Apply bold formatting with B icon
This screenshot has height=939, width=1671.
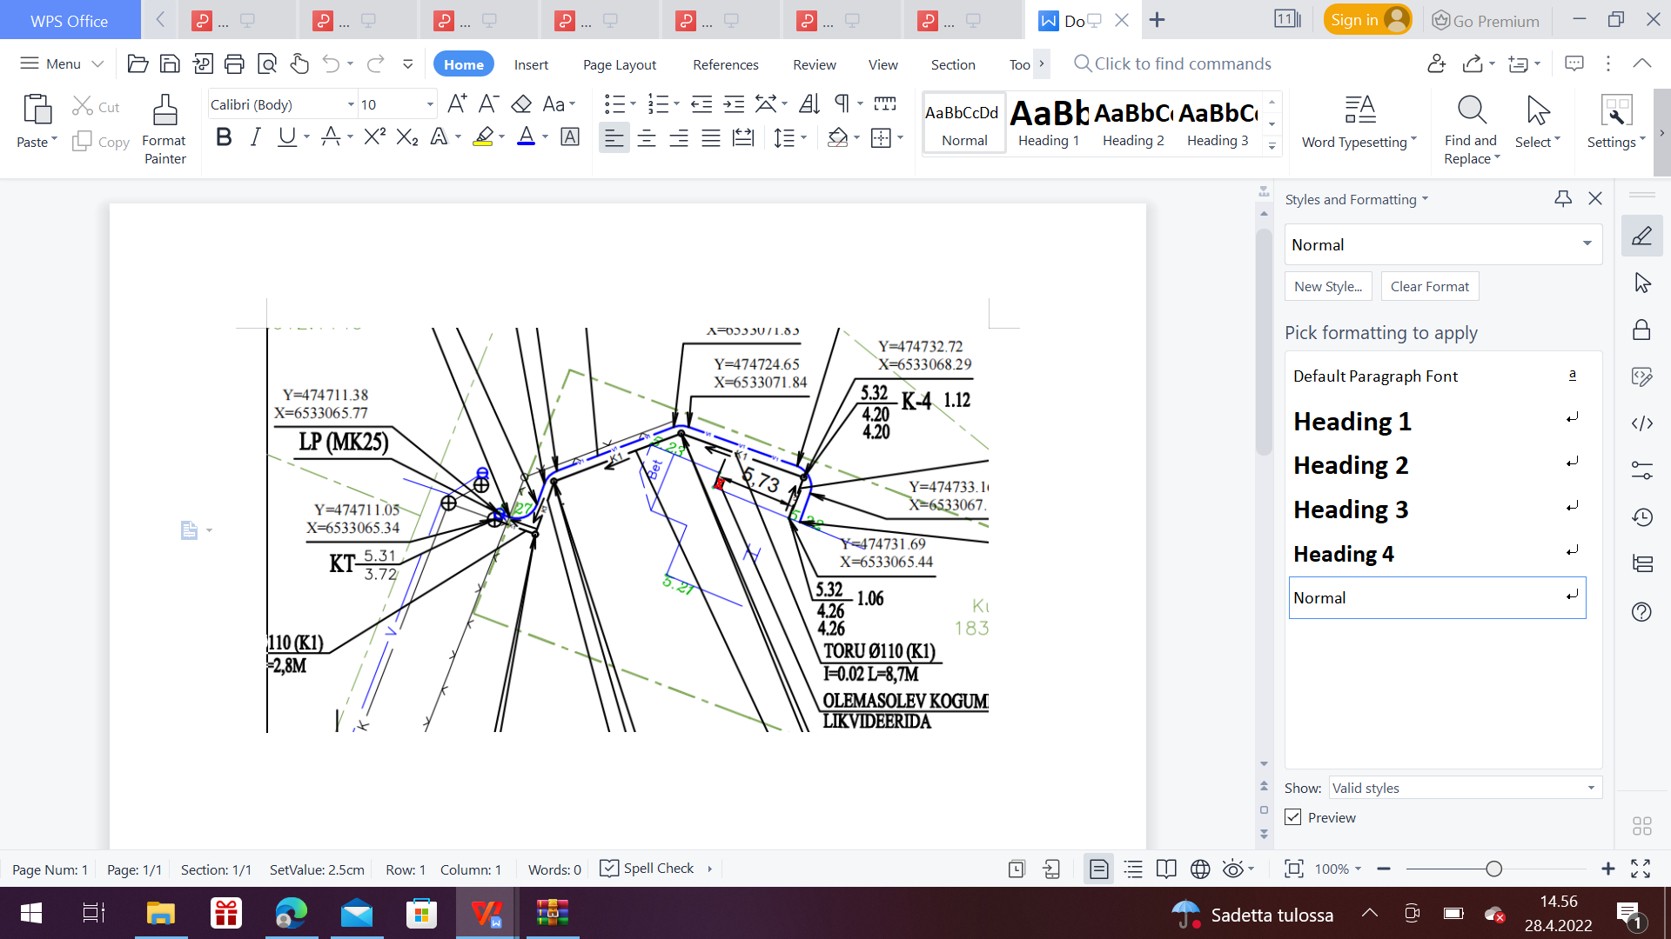point(224,137)
